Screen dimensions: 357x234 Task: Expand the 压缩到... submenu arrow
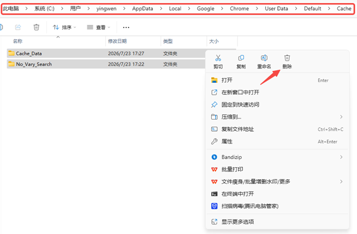[x=341, y=117]
